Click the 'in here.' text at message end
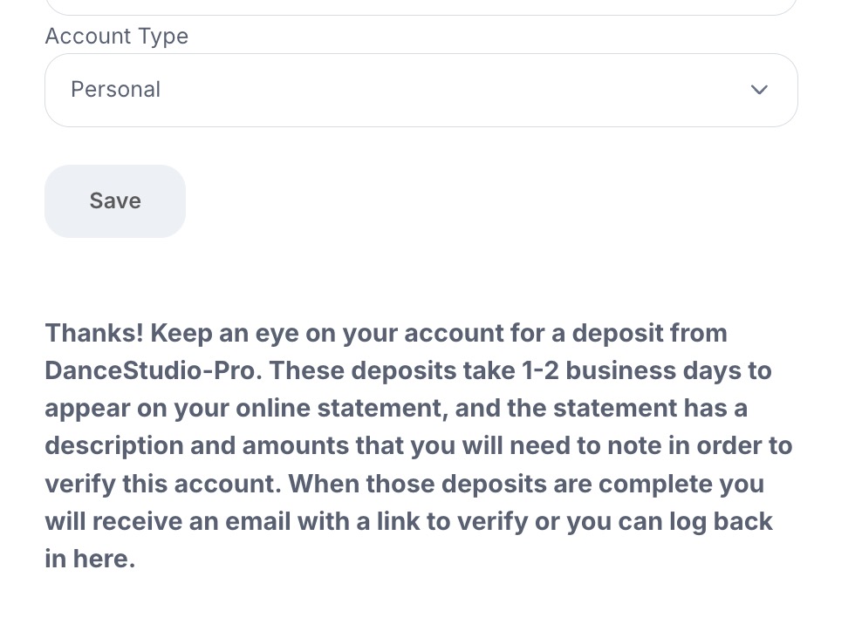The height and width of the screenshot is (617, 862). click(x=90, y=559)
